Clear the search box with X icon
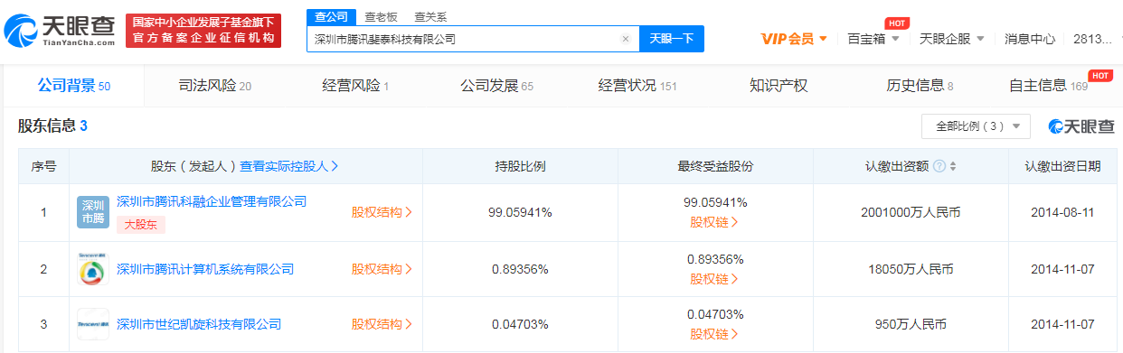This screenshot has width=1123, height=353. [x=625, y=39]
